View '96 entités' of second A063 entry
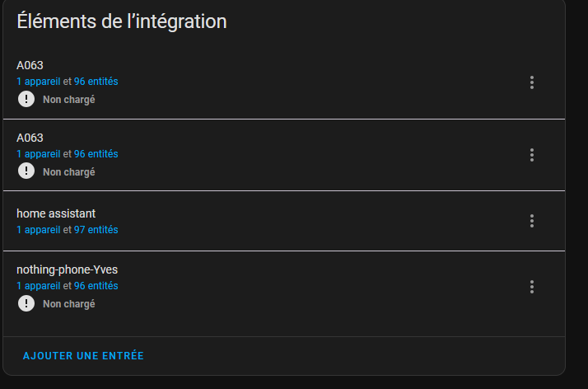 click(96, 154)
